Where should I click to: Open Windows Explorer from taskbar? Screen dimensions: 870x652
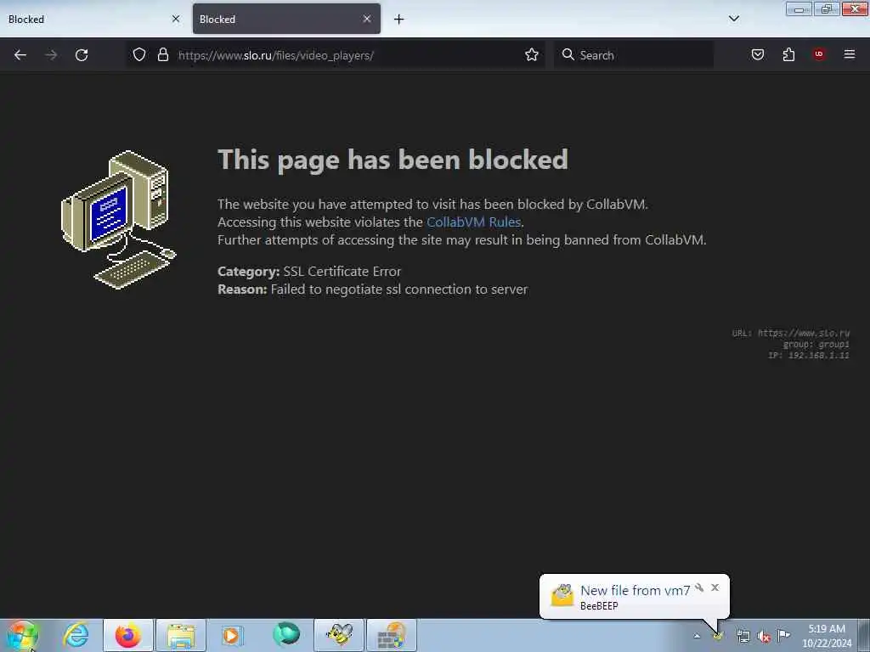point(181,635)
